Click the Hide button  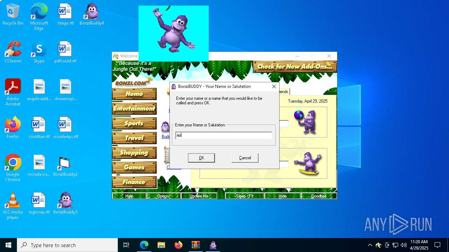282,196
